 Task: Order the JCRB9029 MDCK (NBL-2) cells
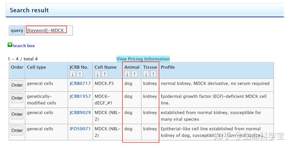coord(17,114)
